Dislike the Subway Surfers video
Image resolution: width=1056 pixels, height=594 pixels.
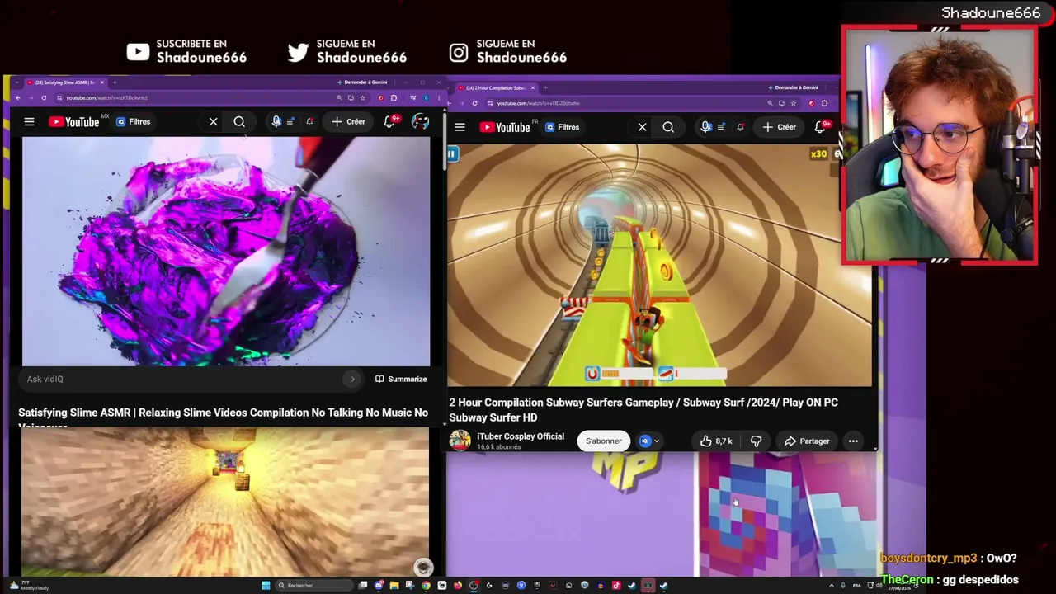[756, 441]
